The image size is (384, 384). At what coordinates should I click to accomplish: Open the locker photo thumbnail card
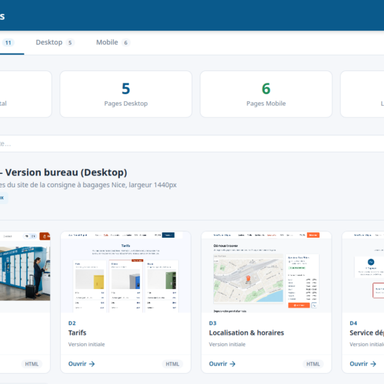coord(25,272)
